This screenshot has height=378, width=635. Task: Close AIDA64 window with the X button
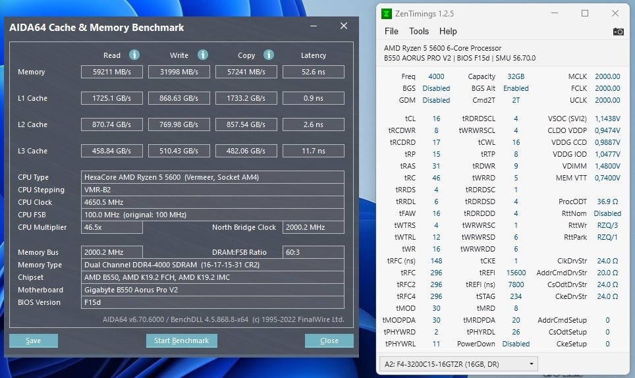[344, 26]
